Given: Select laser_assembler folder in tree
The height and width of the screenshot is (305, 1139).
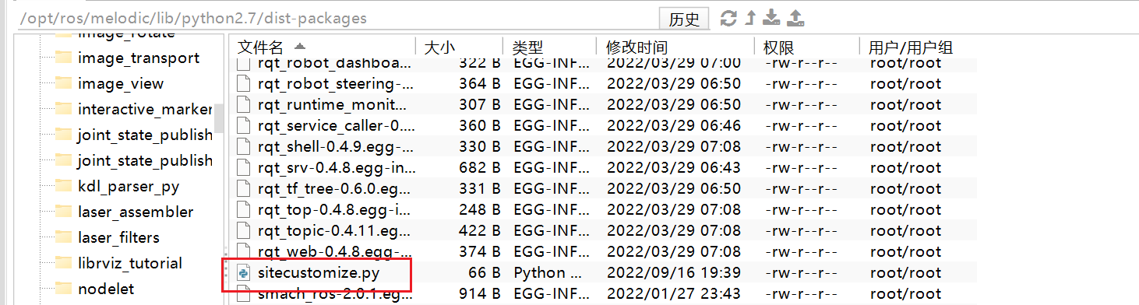Looking at the screenshot, I should point(136,212).
